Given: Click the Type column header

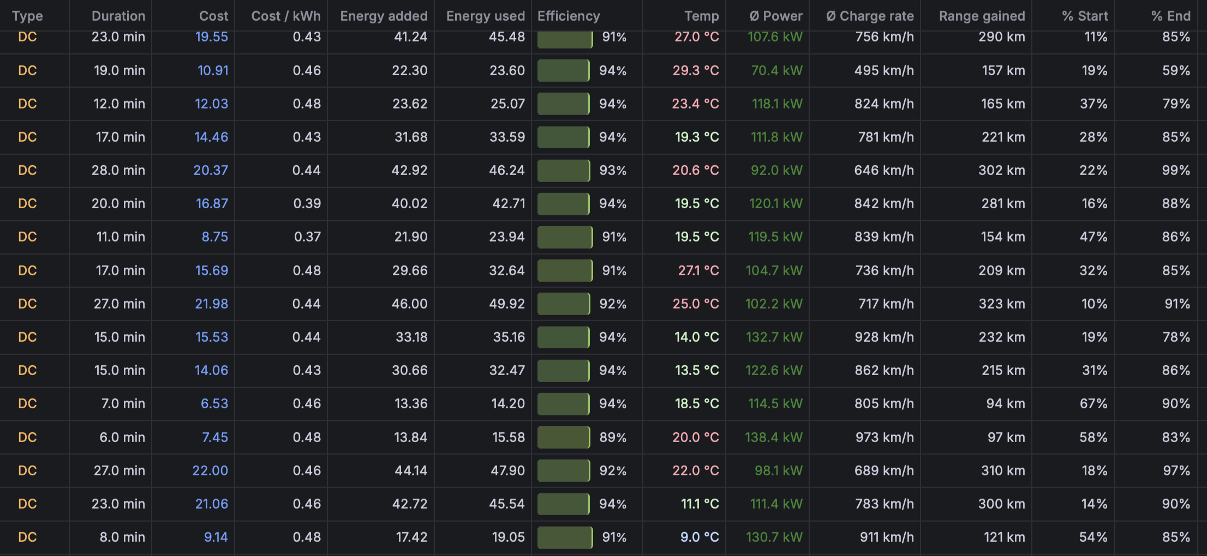Looking at the screenshot, I should pyautogui.click(x=27, y=16).
